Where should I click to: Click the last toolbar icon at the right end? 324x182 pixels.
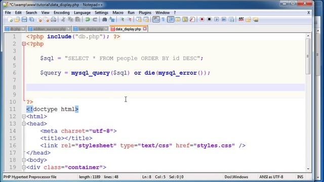256,20
